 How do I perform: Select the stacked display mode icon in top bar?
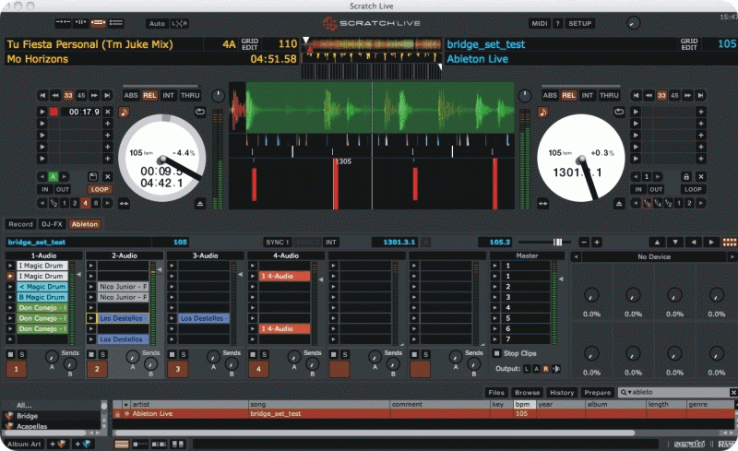pyautogui.click(x=99, y=22)
